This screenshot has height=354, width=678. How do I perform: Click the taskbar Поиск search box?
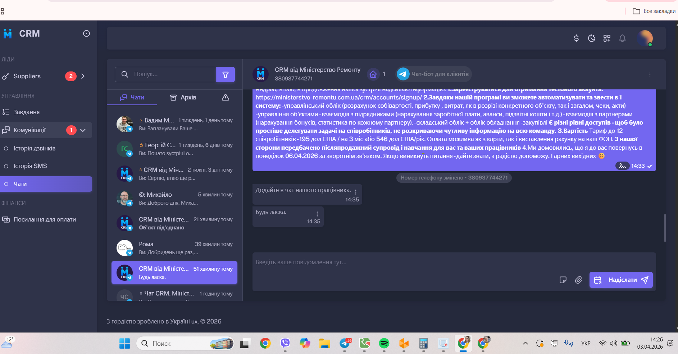click(185, 344)
